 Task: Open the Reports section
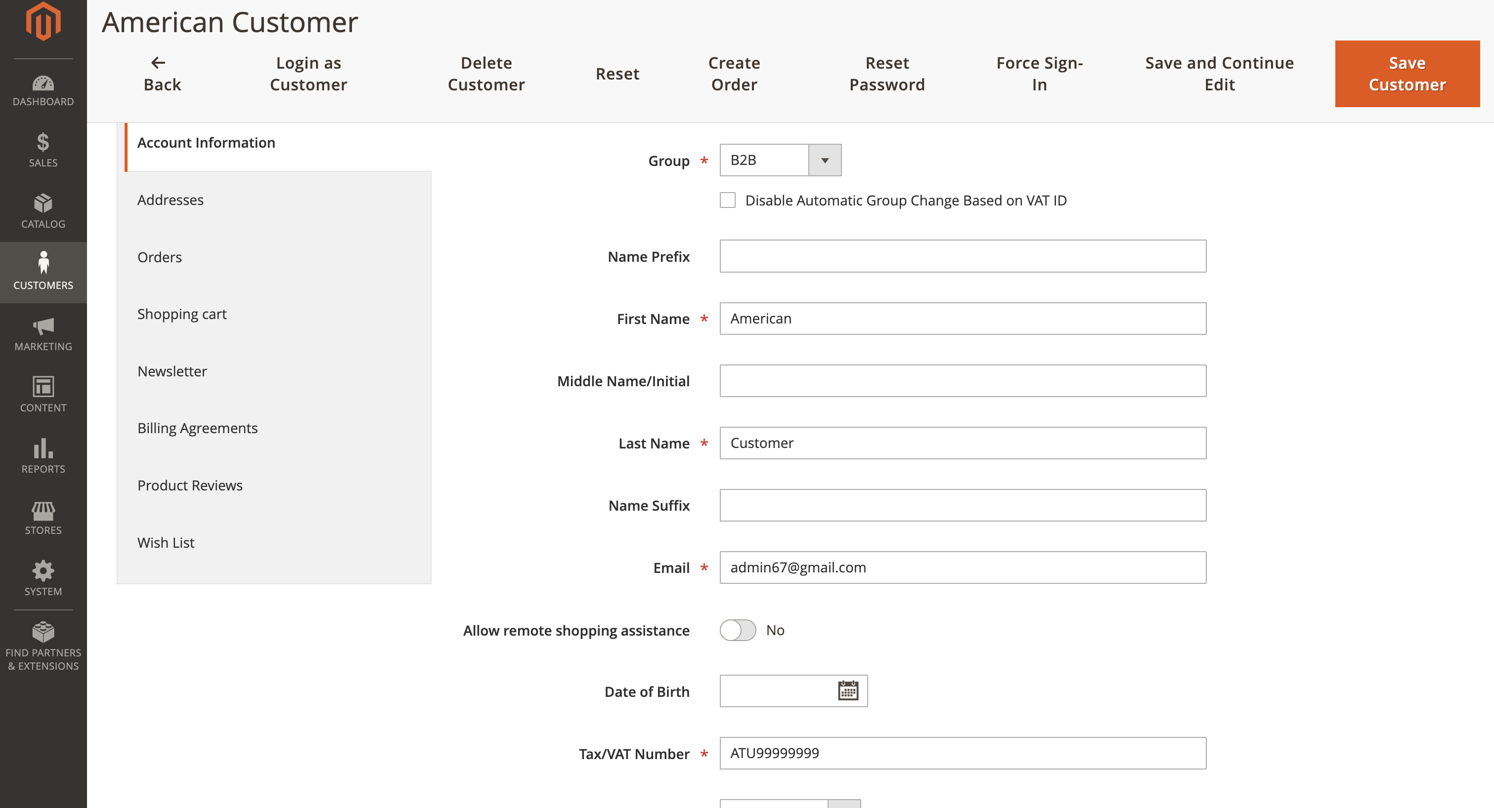43,456
